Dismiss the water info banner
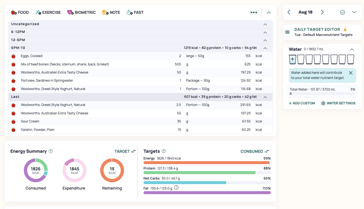 pos(351,73)
